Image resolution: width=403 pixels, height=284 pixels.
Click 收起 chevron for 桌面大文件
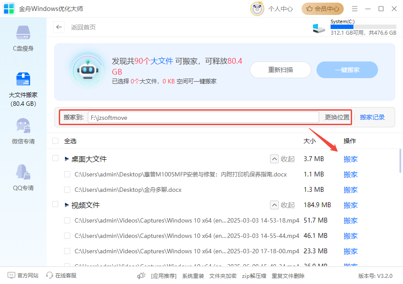click(x=274, y=159)
